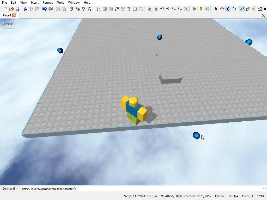This screenshot has width=267, height=200.
Task: Click the Leave button
Action: pyautogui.click(x=8, y=24)
